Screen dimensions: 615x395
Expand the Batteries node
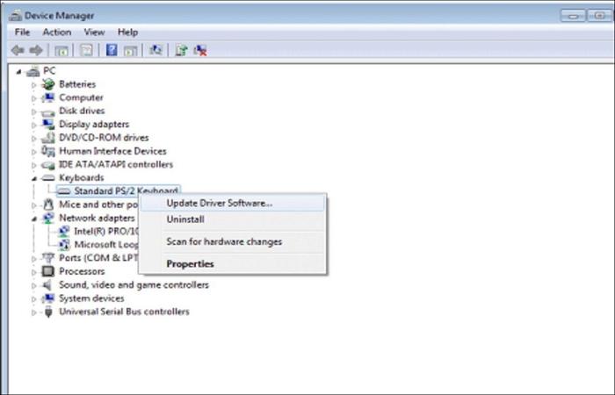[x=34, y=85]
